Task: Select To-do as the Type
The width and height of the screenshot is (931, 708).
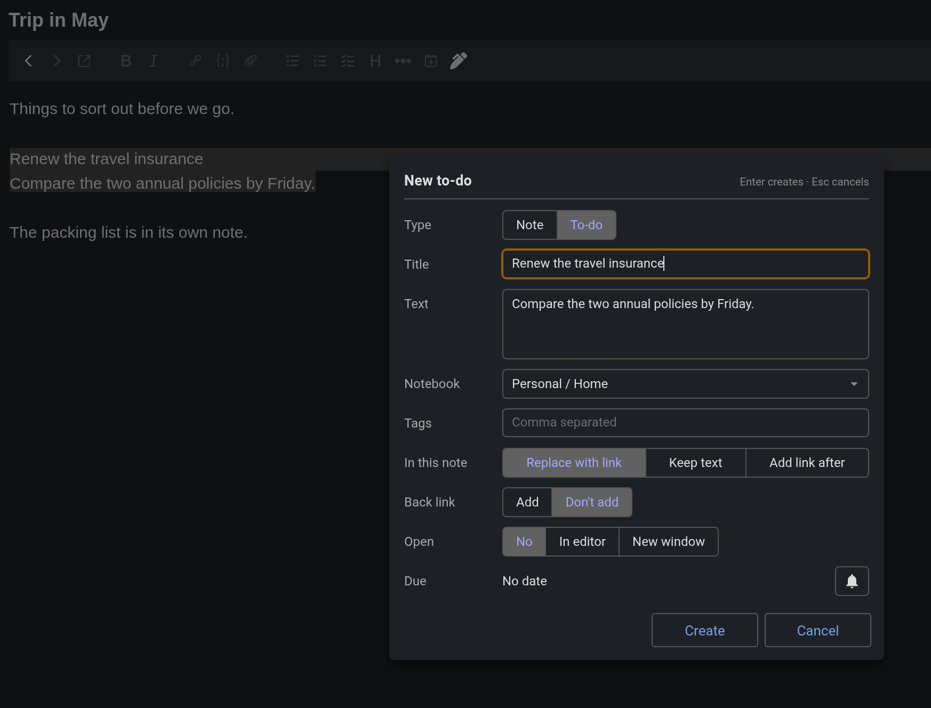Action: pyautogui.click(x=587, y=225)
